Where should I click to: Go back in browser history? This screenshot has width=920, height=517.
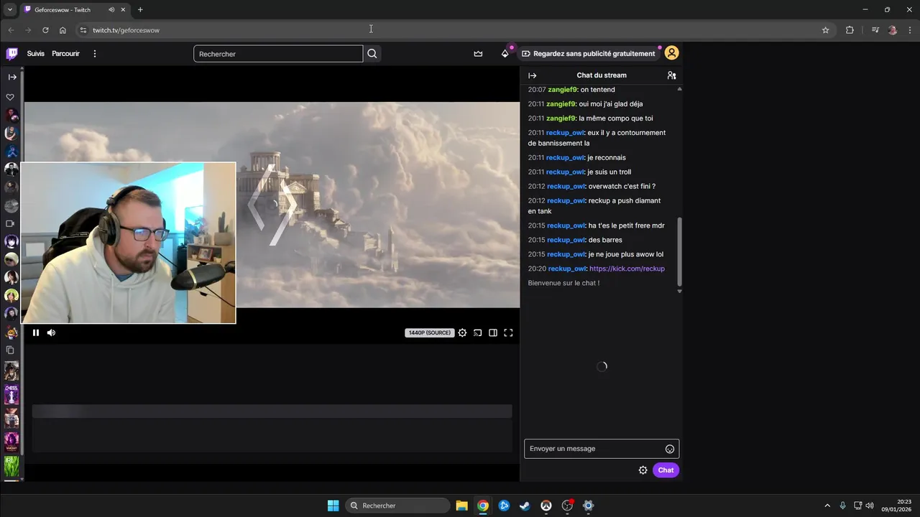pyautogui.click(x=11, y=30)
